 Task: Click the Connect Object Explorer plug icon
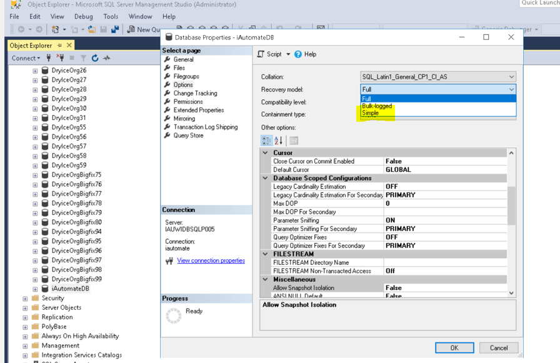click(x=49, y=58)
